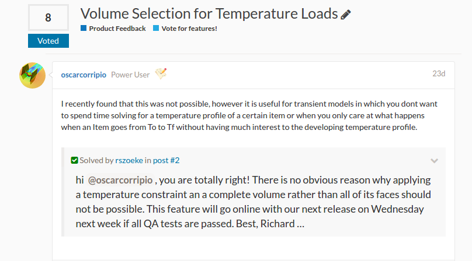The width and height of the screenshot is (472, 261).
Task: Click the vote count box showing 8
Action: click(48, 18)
